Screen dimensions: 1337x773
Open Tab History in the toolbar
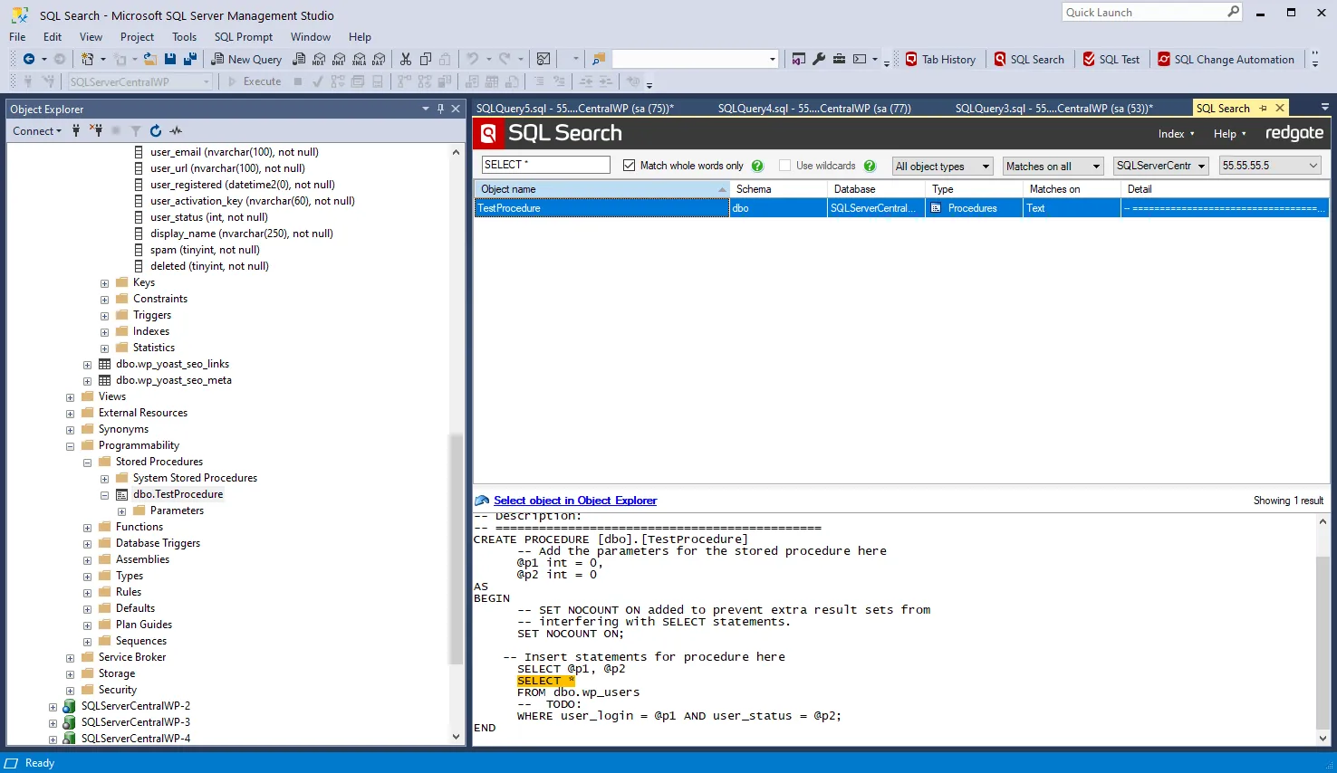coord(940,59)
